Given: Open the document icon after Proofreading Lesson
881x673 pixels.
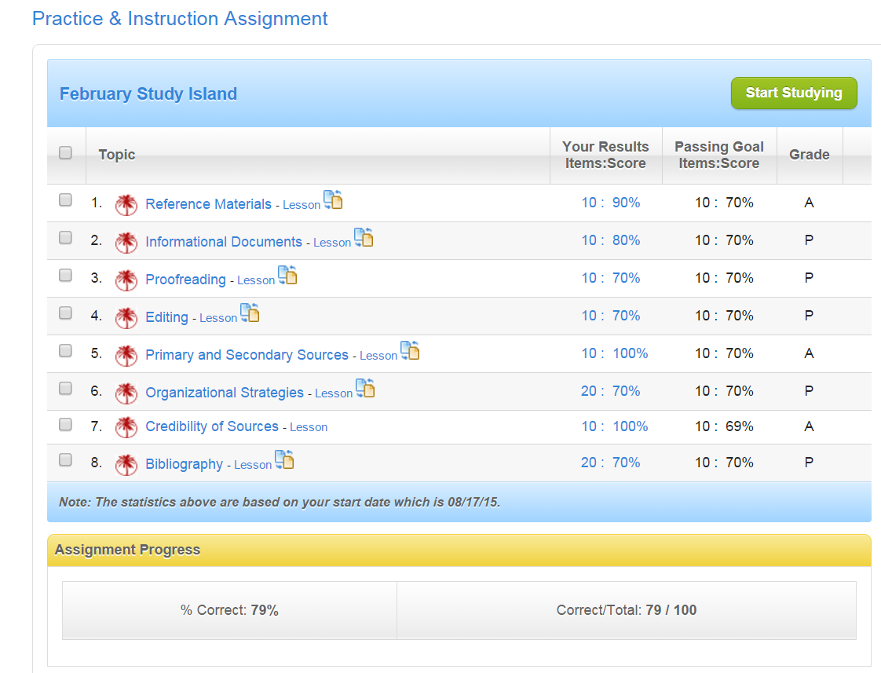Looking at the screenshot, I should [287, 275].
